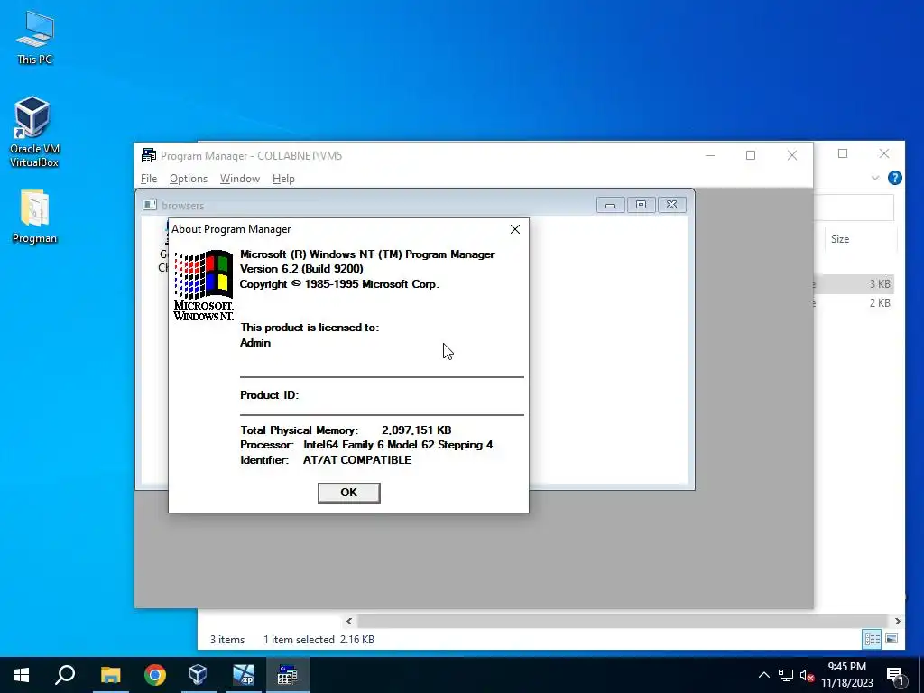Minimize the browsers group window
The height and width of the screenshot is (693, 924).
(611, 205)
